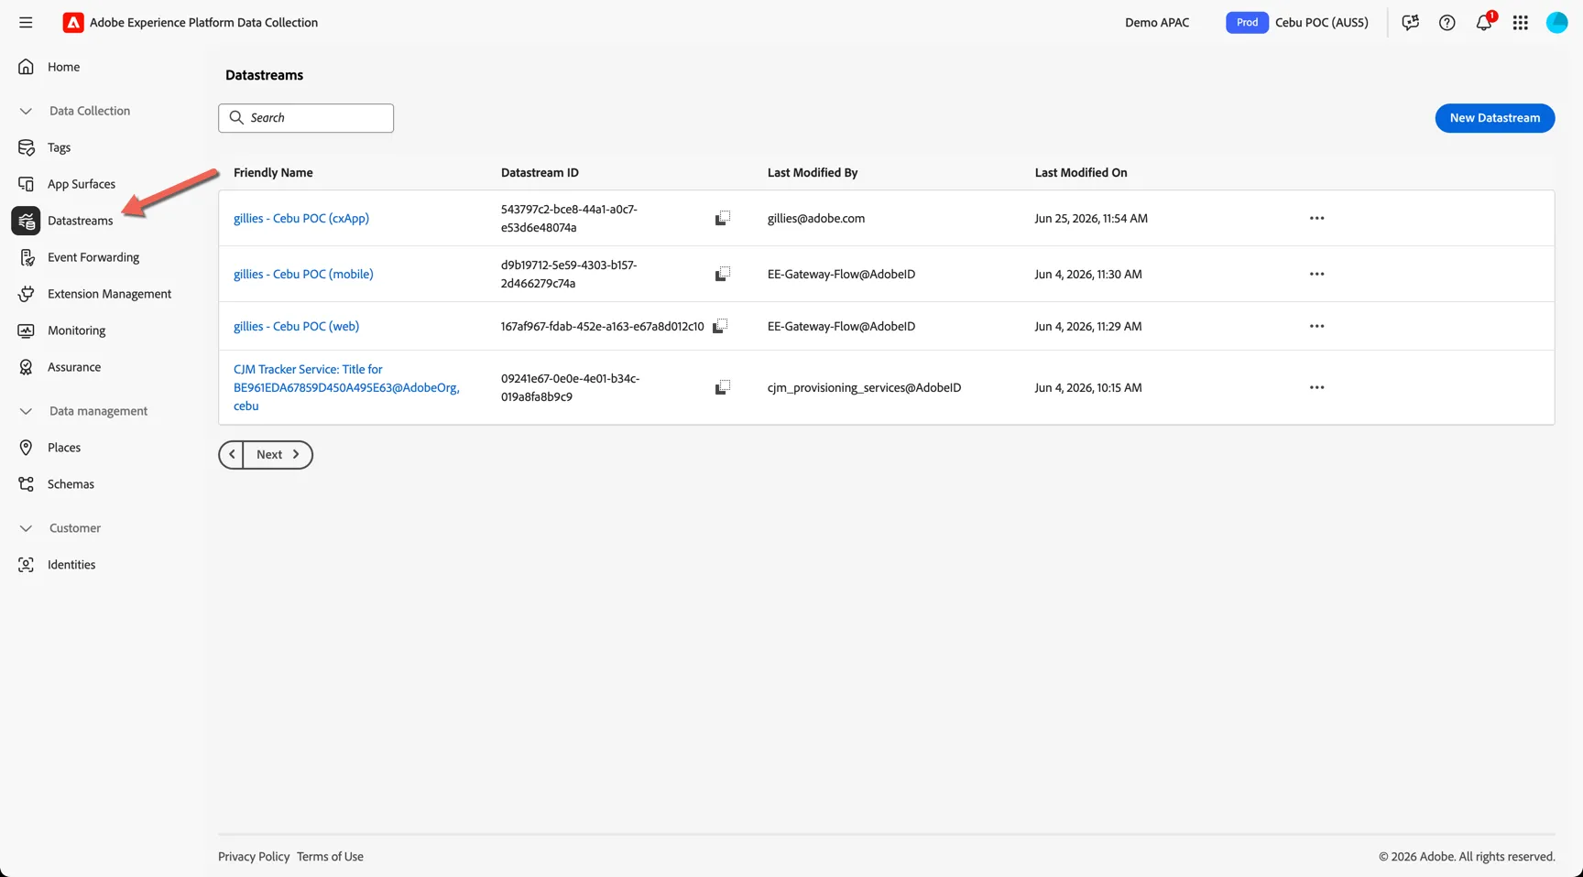Open more actions for Cebu POC (cxApp) row
Viewport: 1583px width, 877px height.
pos(1316,218)
